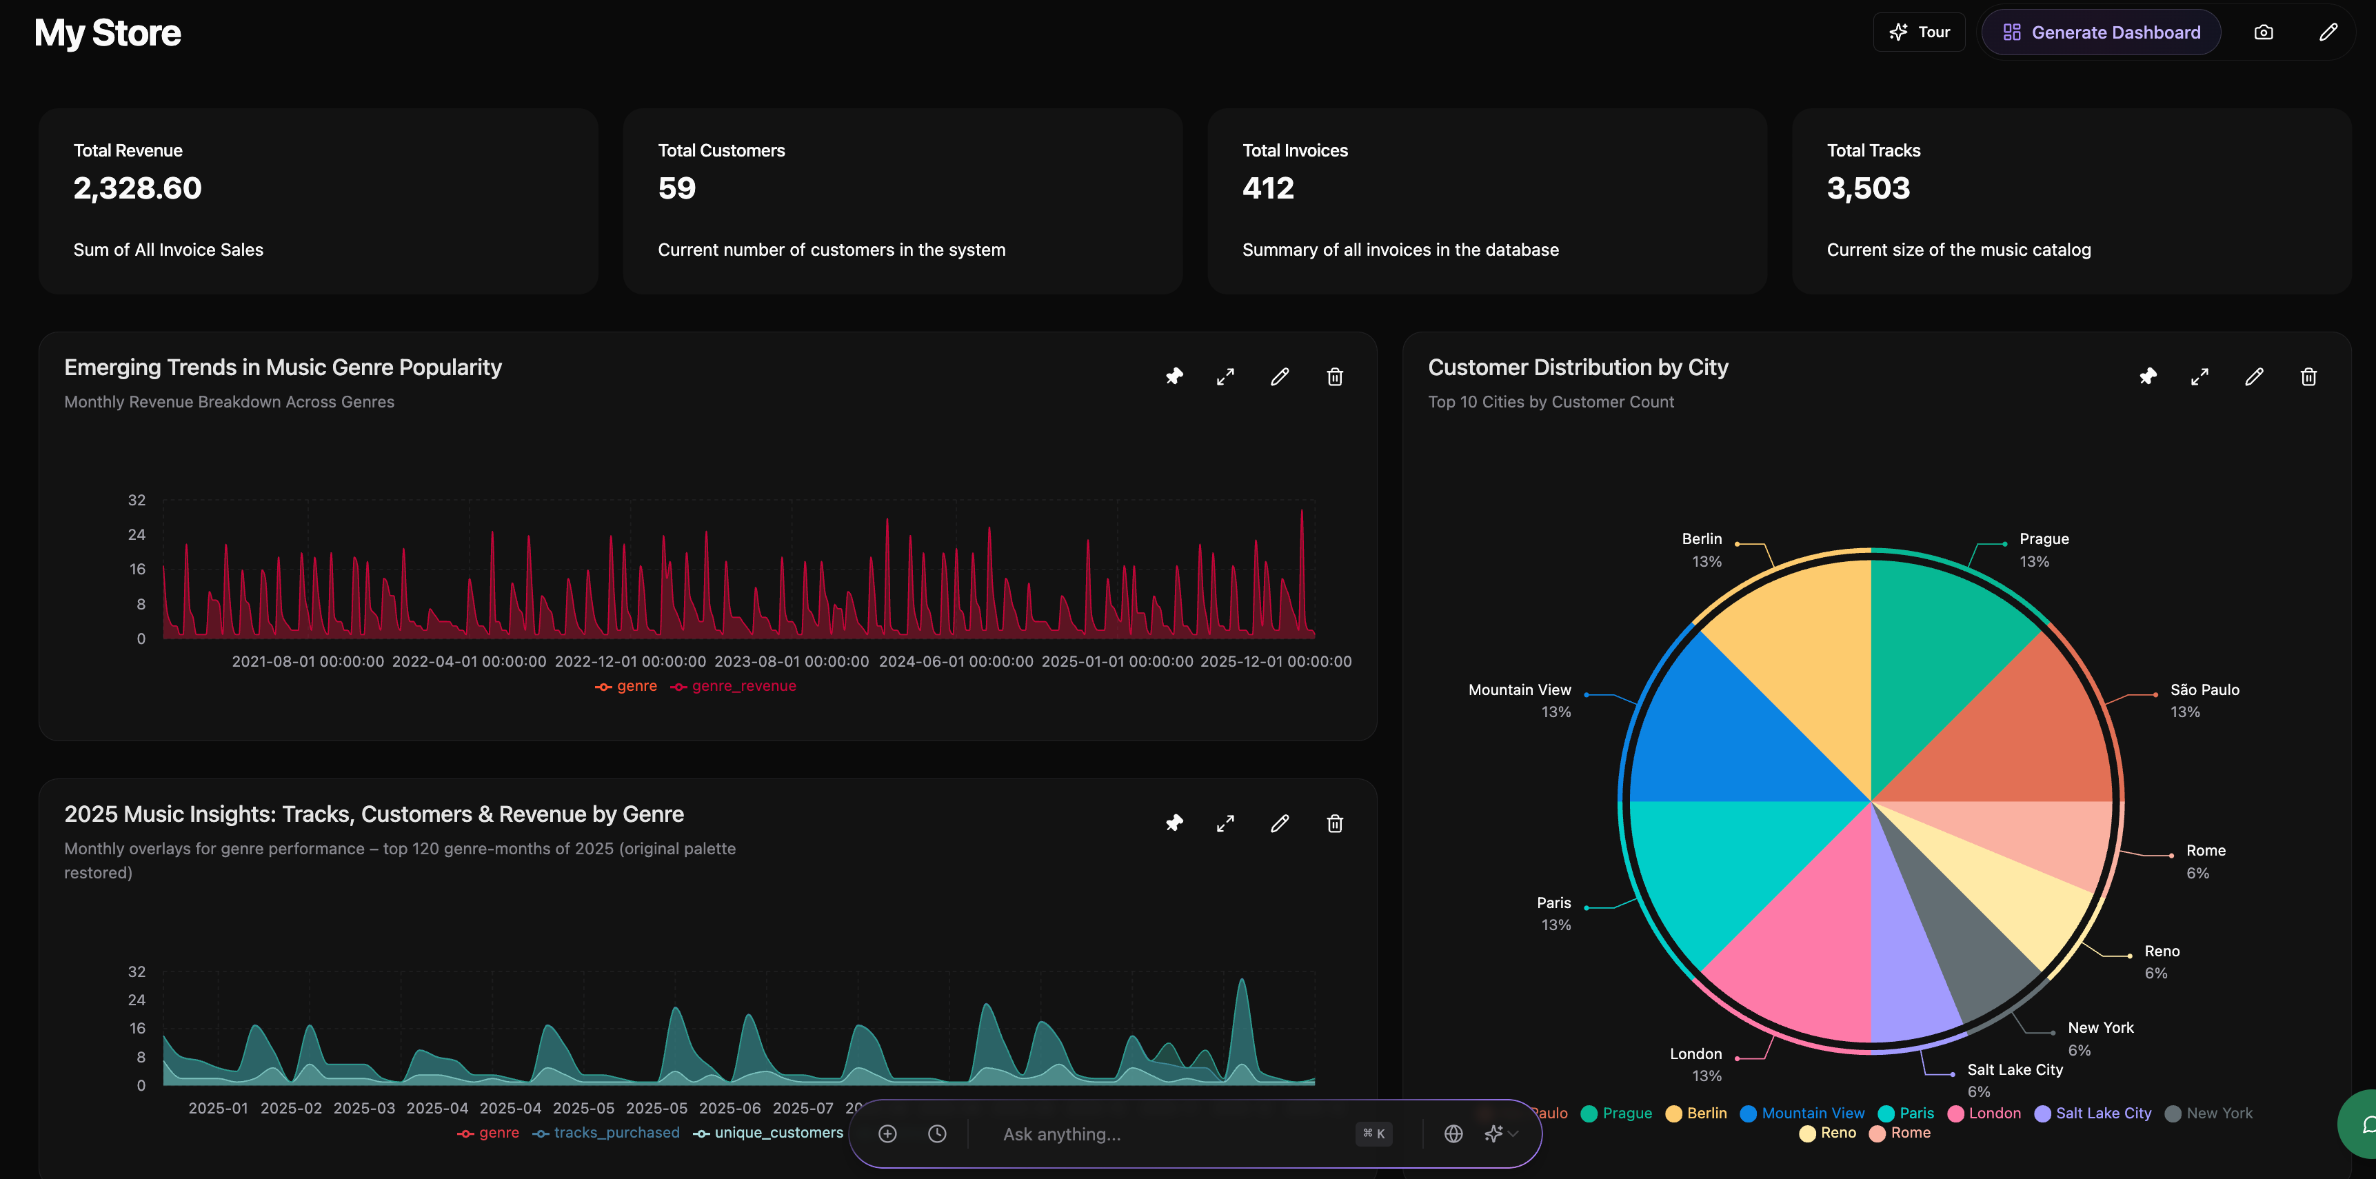Pin the Emerging Trends in Music Genre chart
The image size is (2376, 1179).
click(1174, 376)
